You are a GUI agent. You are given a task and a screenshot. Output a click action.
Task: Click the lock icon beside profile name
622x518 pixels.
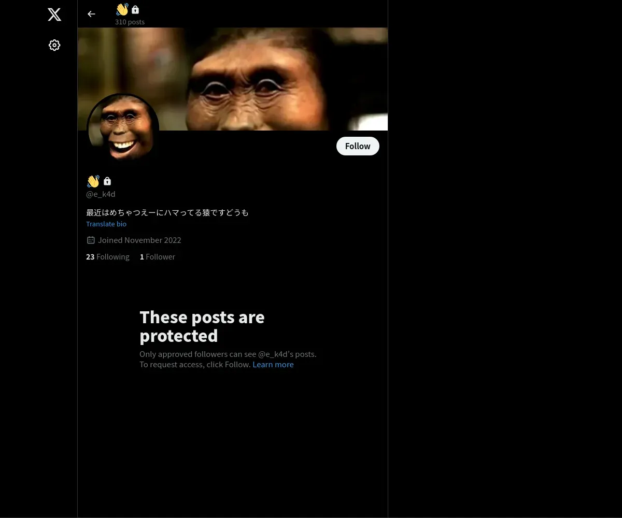coord(107,181)
